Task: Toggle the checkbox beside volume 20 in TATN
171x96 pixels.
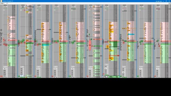Action: (x=57, y=69)
